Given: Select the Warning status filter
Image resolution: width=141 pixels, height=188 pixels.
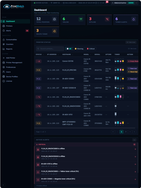Looking at the screenshot, I should click(x=79, y=49).
